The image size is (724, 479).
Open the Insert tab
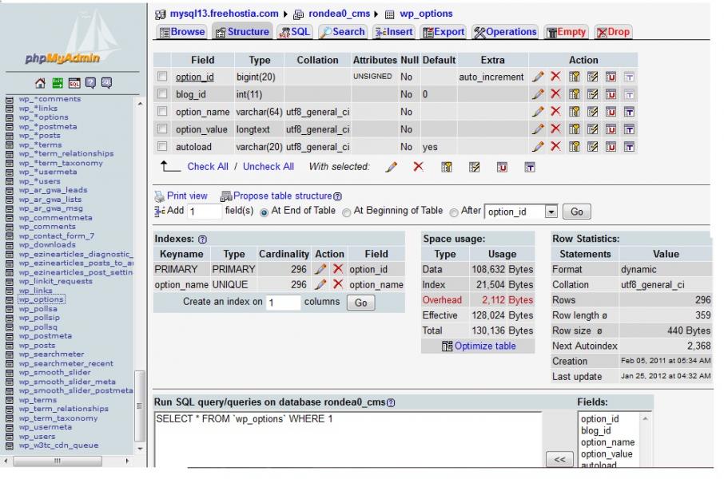(x=394, y=32)
